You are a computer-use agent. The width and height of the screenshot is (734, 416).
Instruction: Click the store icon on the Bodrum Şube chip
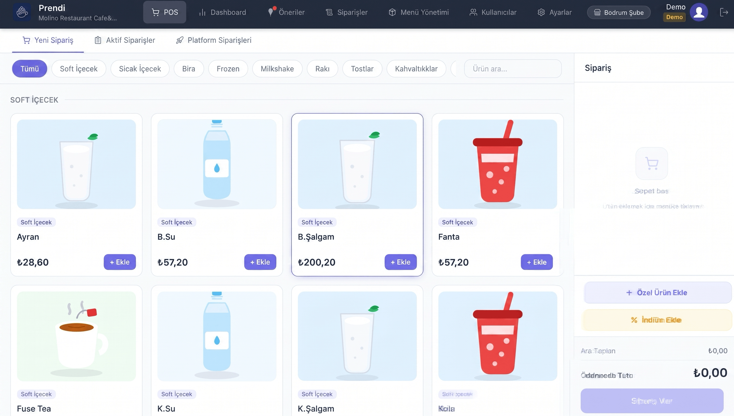click(597, 12)
